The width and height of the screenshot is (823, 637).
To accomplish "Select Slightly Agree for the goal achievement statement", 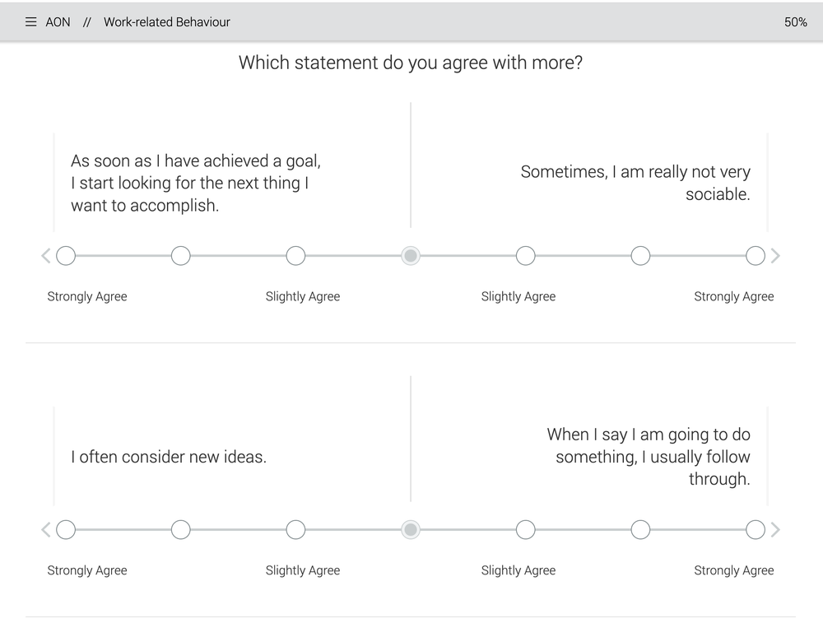I will tap(295, 255).
